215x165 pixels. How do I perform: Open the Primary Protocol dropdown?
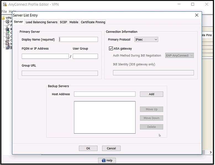coord(146,40)
